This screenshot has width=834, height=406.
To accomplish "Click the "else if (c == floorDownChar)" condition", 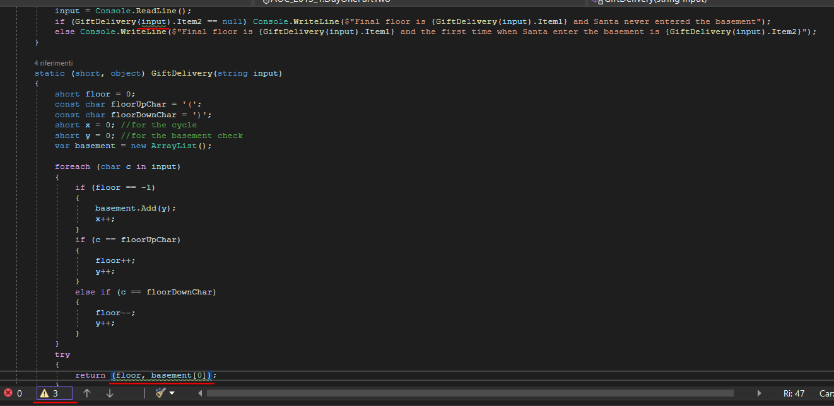I will [146, 292].
